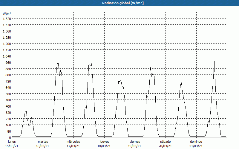The height and width of the screenshot is (149, 239).
Task: Click the 320 axis value
Action: (x=8, y=113)
